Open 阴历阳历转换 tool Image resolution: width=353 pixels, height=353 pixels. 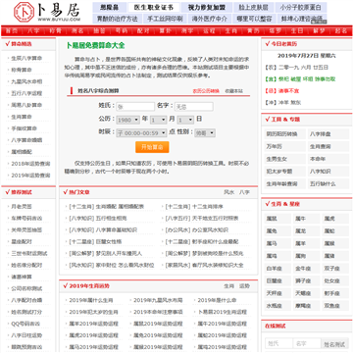click(x=285, y=134)
